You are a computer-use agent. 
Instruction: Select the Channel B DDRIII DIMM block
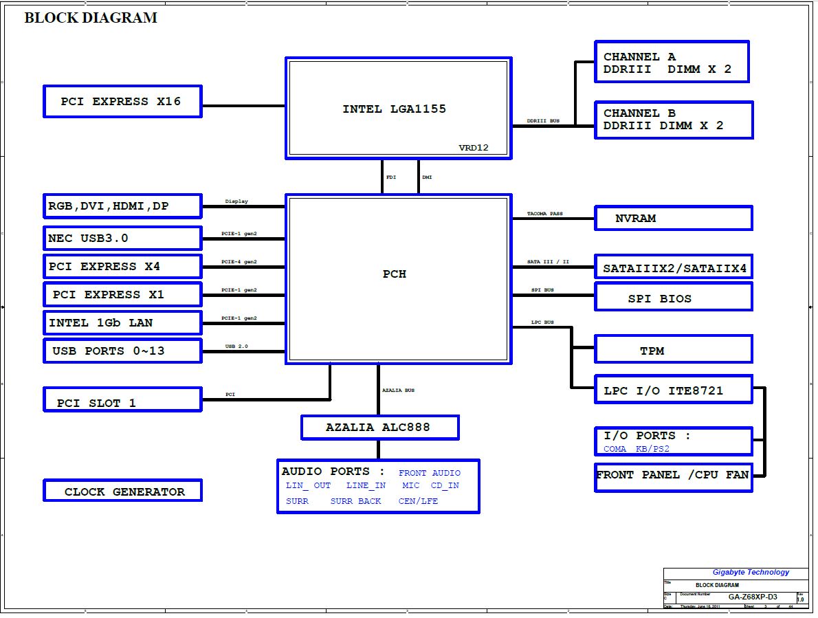coord(673,120)
